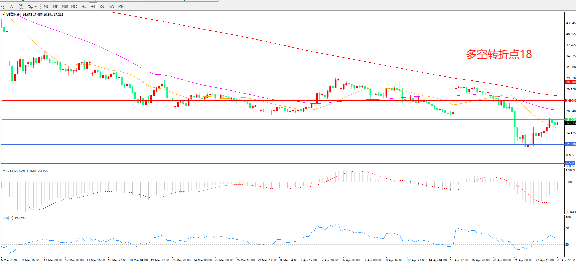Click the blue 11.500 price level label

[570, 144]
